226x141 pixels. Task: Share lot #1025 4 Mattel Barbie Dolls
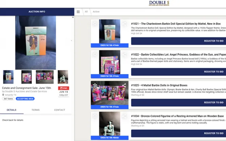[124, 85]
